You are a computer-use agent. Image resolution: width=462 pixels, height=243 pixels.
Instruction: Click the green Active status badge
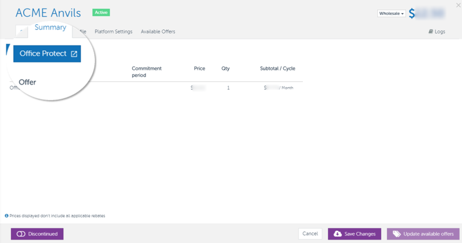(101, 12)
